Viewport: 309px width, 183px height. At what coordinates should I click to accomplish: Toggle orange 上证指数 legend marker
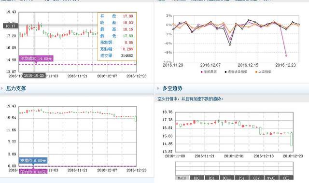(256, 72)
